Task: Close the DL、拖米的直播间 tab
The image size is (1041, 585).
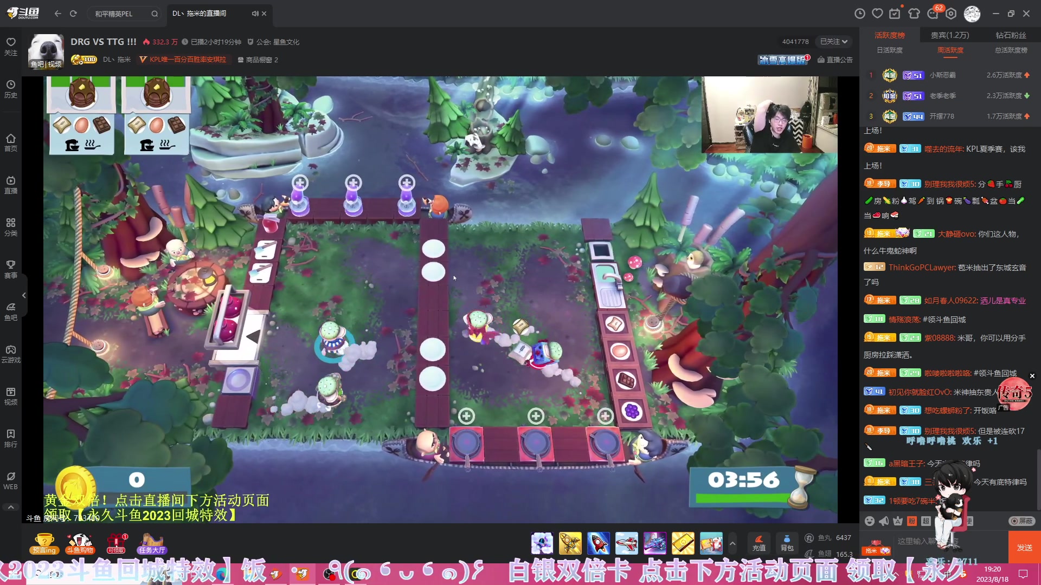Action: coord(264,14)
